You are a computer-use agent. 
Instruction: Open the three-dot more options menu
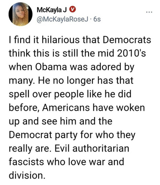point(149,12)
